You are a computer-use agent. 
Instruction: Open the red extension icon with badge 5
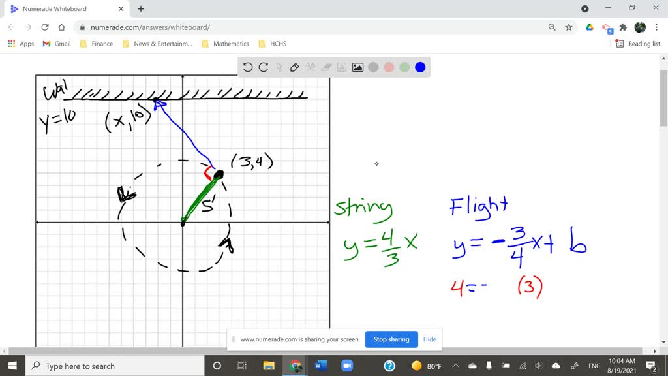coord(607,28)
